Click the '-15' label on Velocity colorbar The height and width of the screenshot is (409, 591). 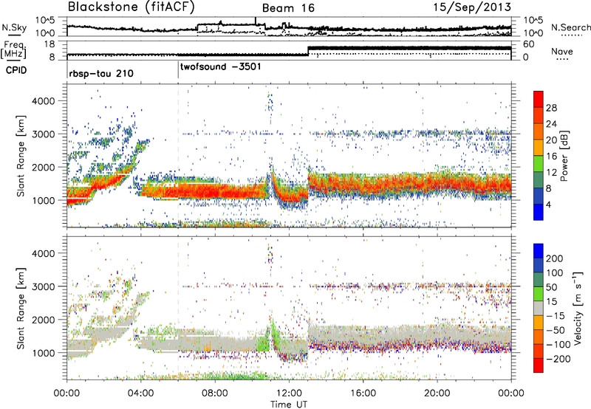(x=556, y=316)
